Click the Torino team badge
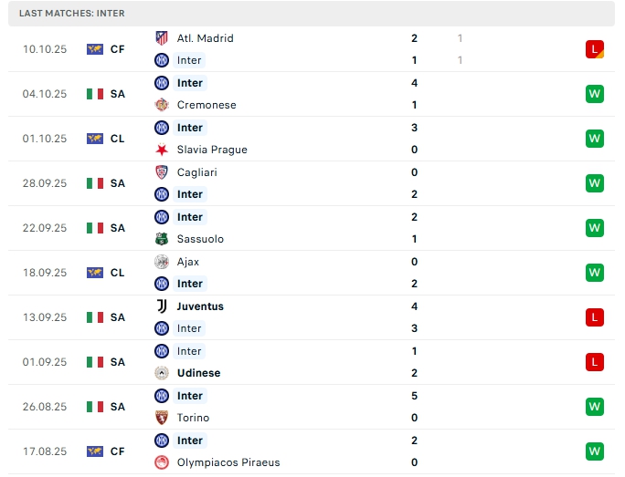This screenshot has width=625, height=477. pos(162,418)
